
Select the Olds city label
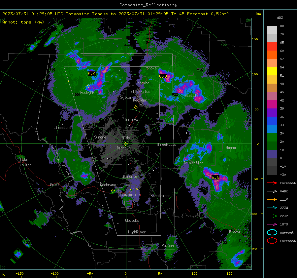point(126,138)
